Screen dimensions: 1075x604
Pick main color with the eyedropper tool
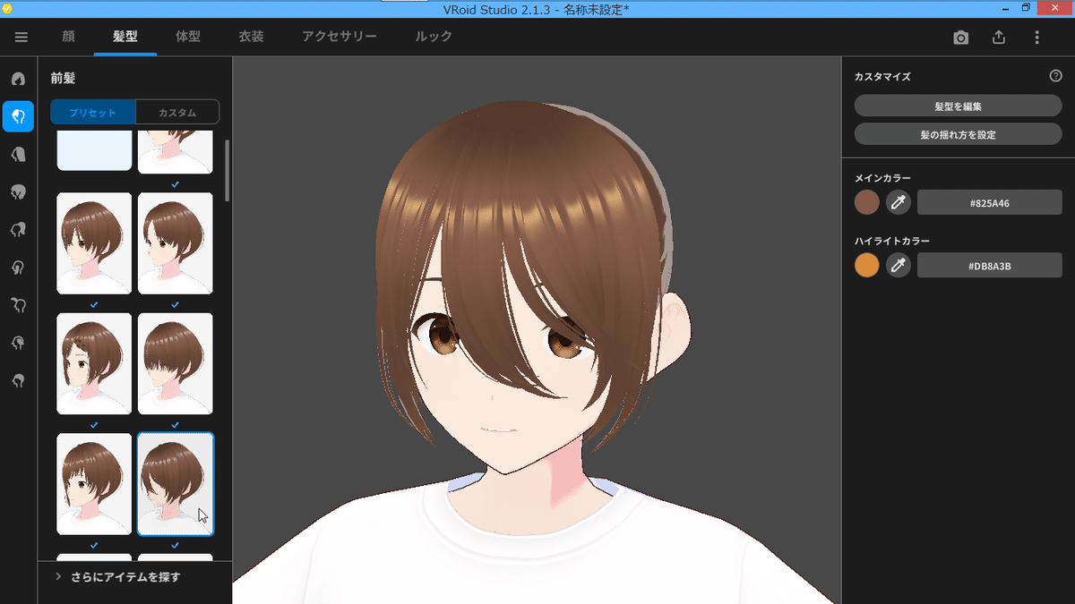point(898,202)
